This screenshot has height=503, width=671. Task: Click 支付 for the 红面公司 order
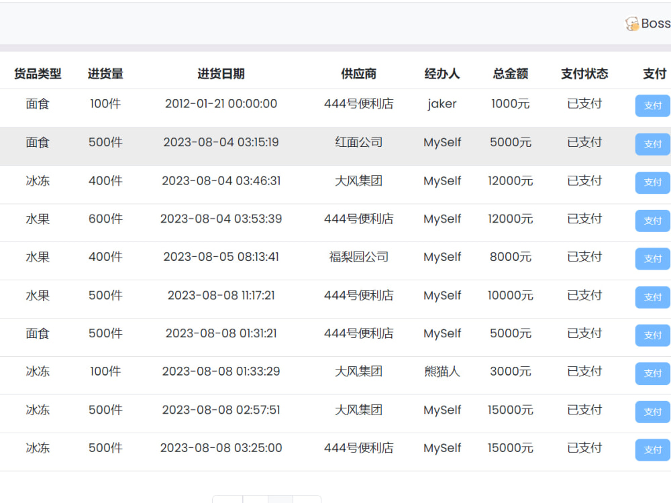653,144
